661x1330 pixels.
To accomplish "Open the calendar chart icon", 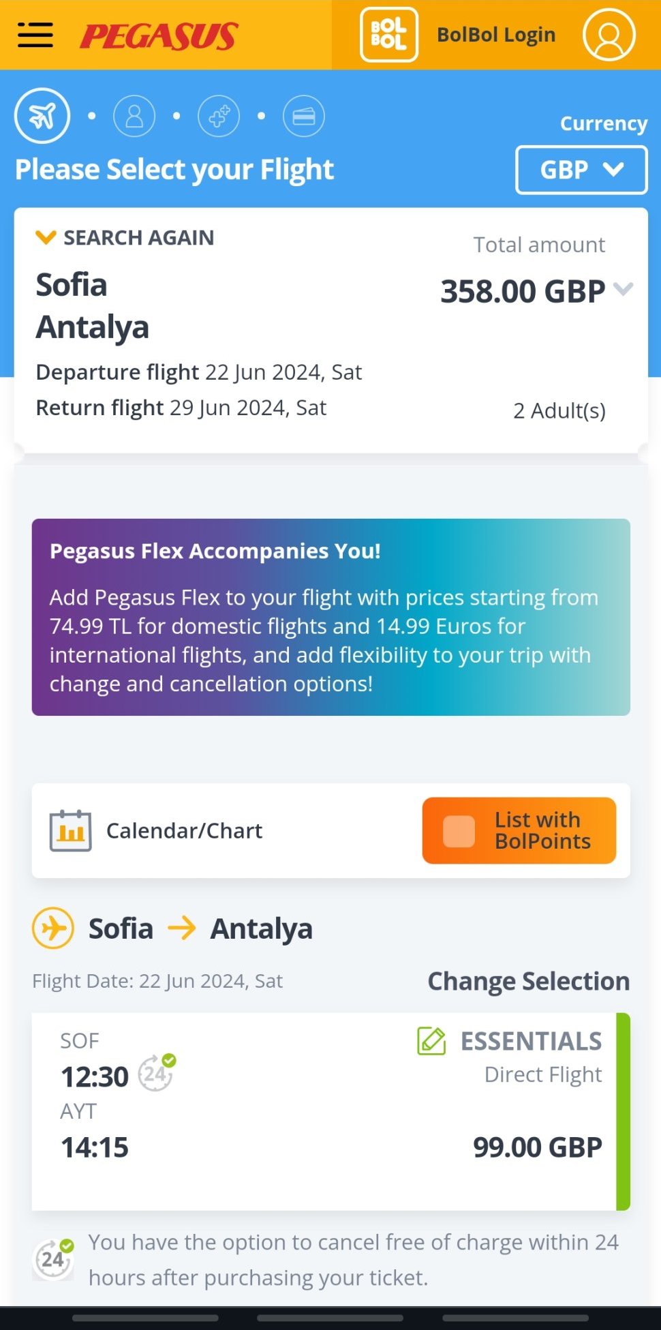I will 70,830.
